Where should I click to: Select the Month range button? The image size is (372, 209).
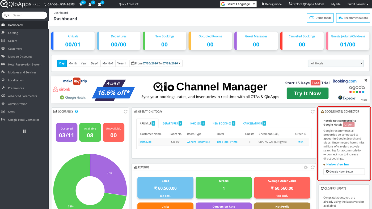(73, 63)
